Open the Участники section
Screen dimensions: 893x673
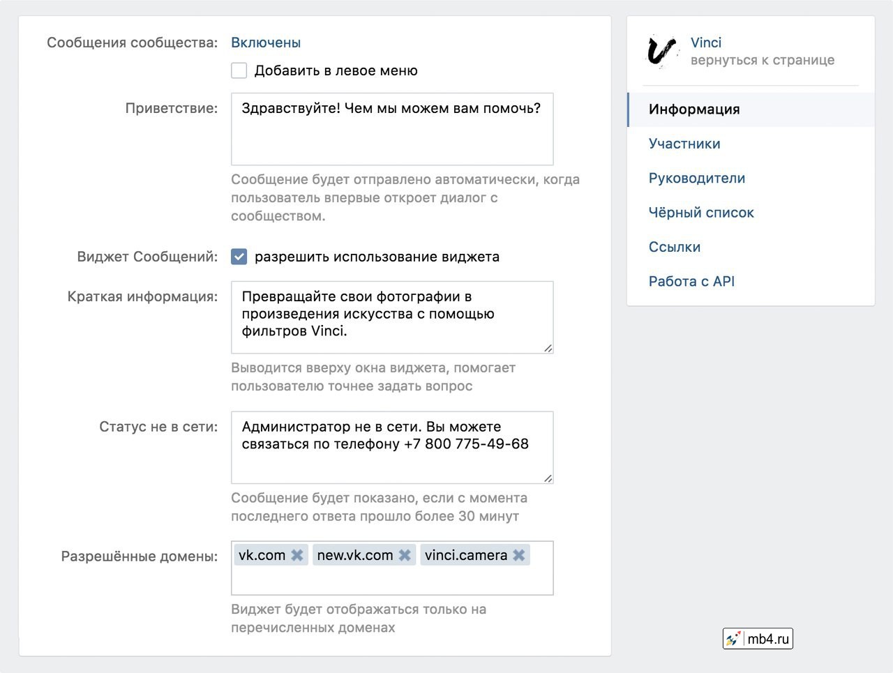(684, 144)
